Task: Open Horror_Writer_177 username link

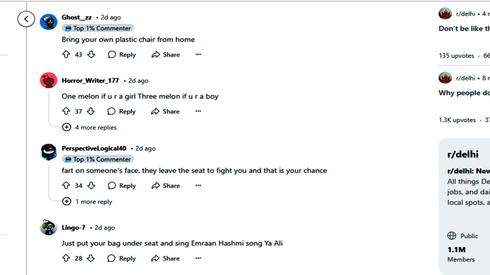Action: click(90, 81)
